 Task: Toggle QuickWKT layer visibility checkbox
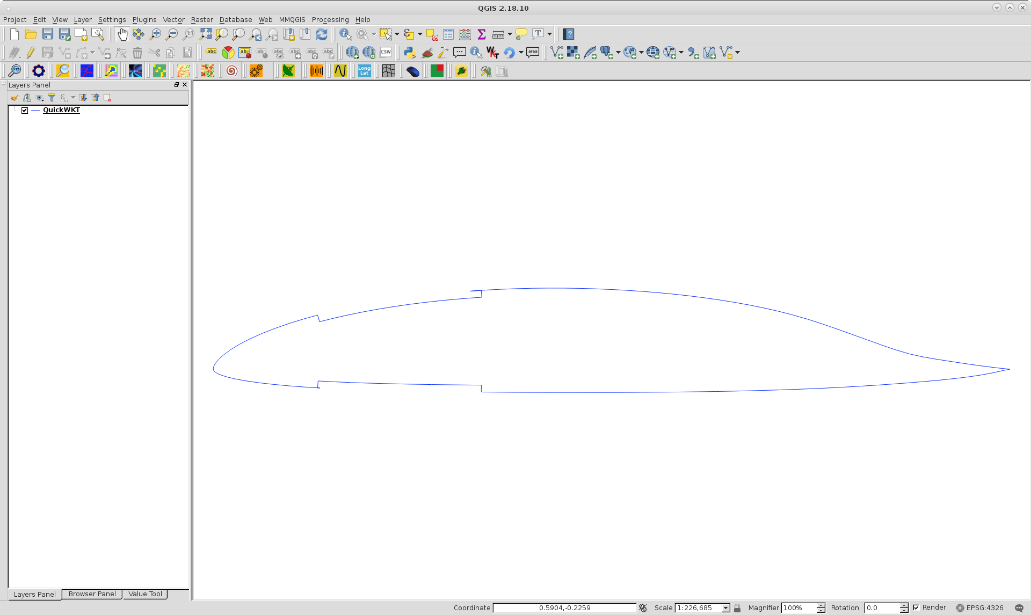(x=25, y=110)
